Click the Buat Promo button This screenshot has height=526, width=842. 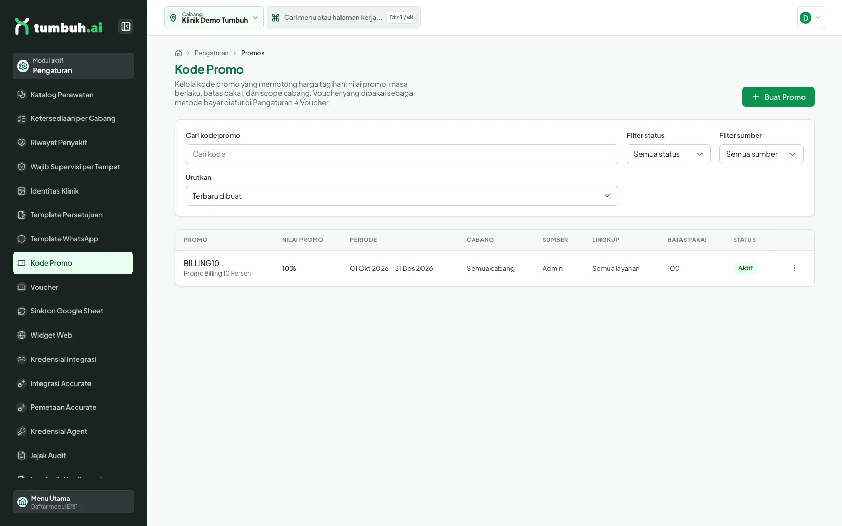pos(778,97)
